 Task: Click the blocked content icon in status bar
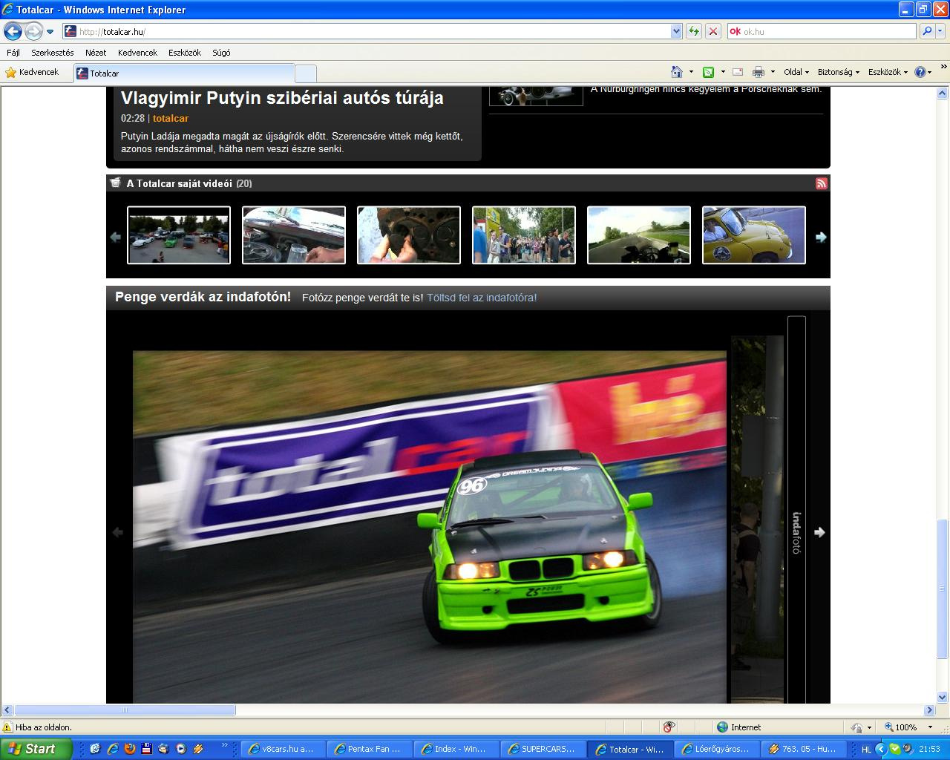click(669, 727)
